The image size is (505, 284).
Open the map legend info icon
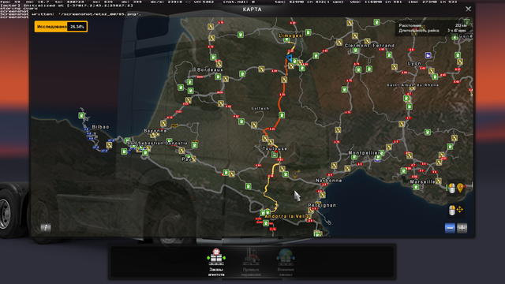(46, 228)
